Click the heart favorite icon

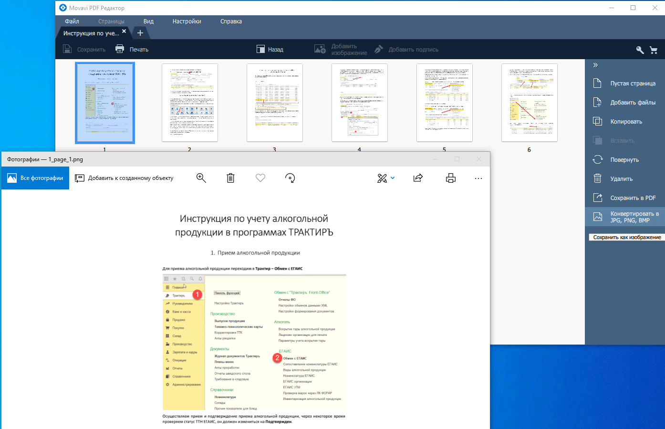pos(260,178)
